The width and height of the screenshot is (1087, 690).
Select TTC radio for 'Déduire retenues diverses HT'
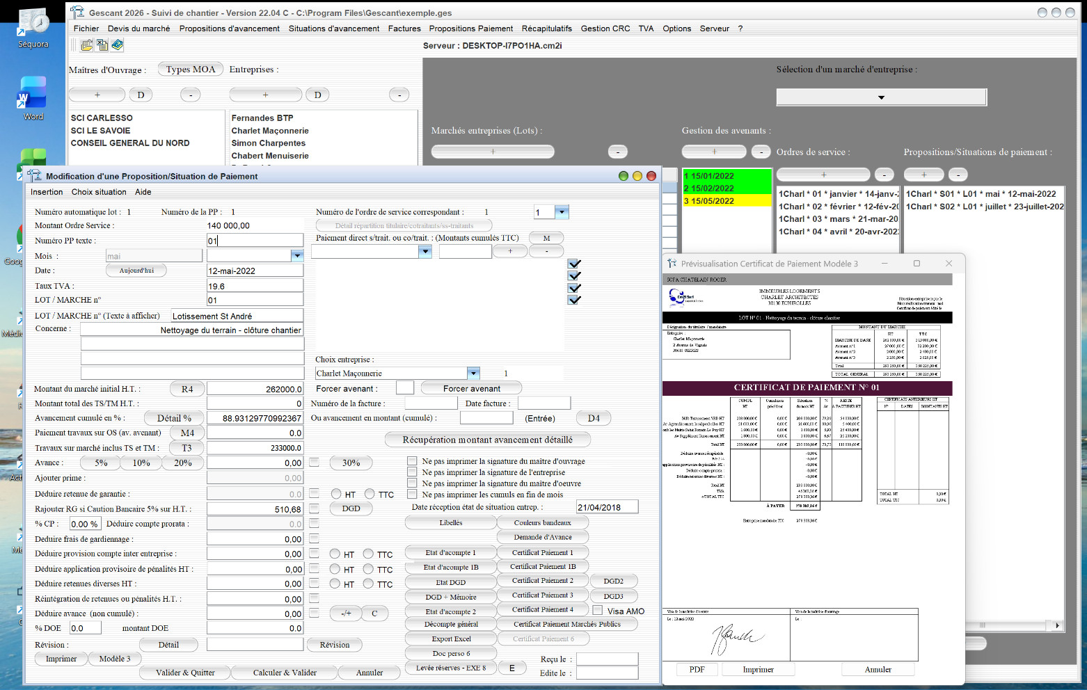coord(369,584)
